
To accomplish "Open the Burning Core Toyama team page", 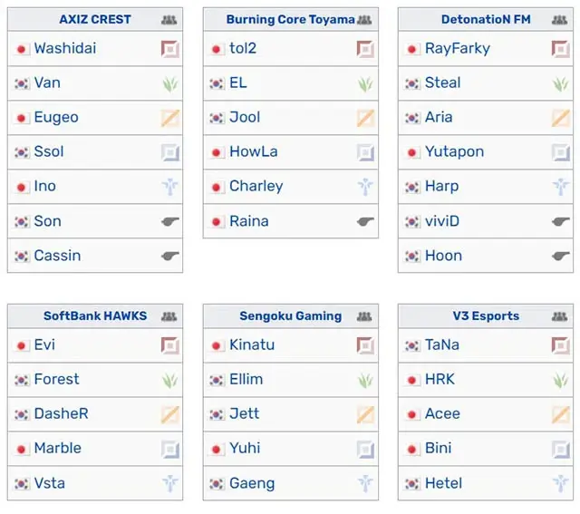I will 290,19.
